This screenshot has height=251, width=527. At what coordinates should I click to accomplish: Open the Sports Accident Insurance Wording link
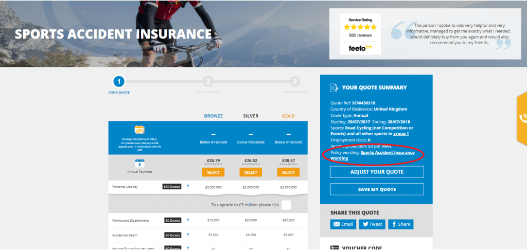coord(373,155)
